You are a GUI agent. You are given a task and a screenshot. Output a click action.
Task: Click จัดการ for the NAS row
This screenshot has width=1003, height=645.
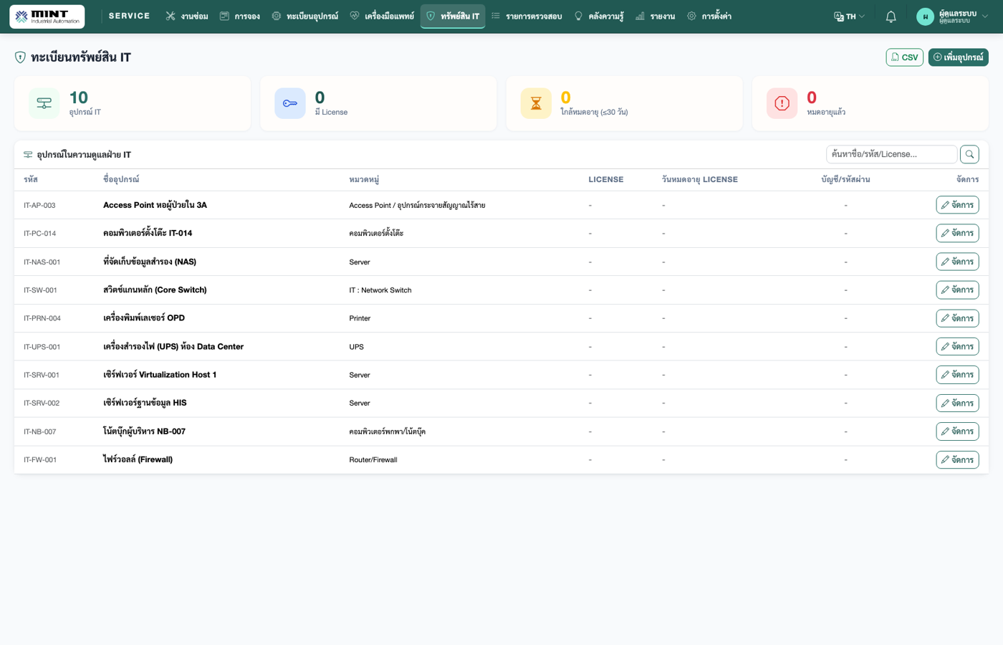pos(957,262)
